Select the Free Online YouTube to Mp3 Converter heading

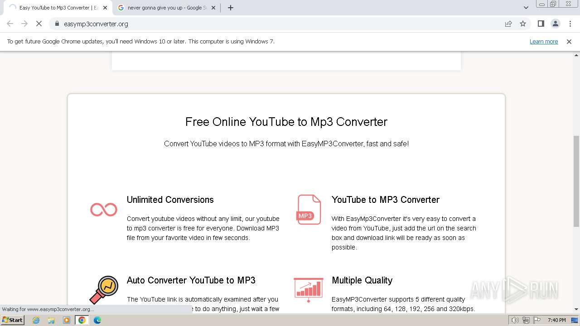[286, 122]
